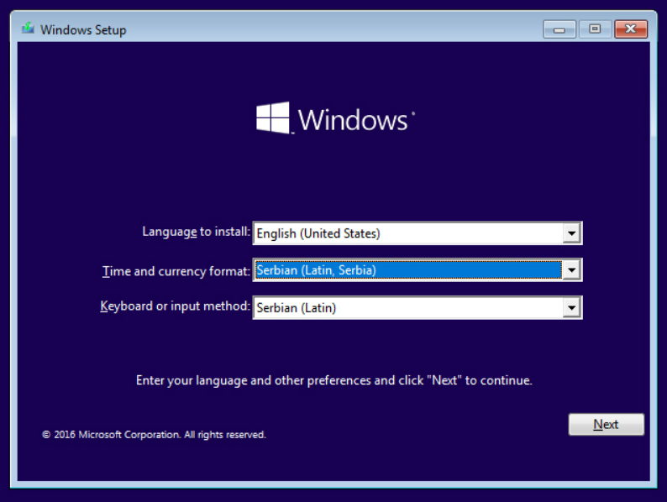Image resolution: width=667 pixels, height=502 pixels.
Task: Open the Keyboard or input method dropdown arrow
Action: tap(571, 307)
